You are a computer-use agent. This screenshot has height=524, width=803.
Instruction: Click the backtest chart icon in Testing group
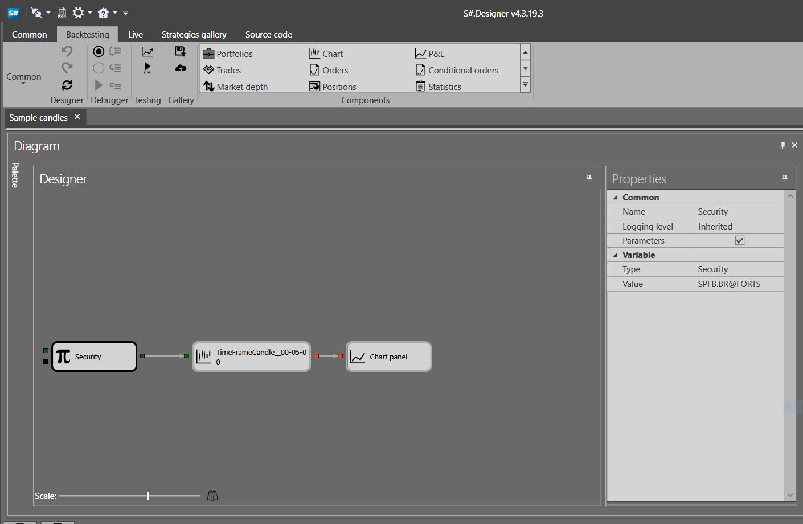click(x=148, y=52)
